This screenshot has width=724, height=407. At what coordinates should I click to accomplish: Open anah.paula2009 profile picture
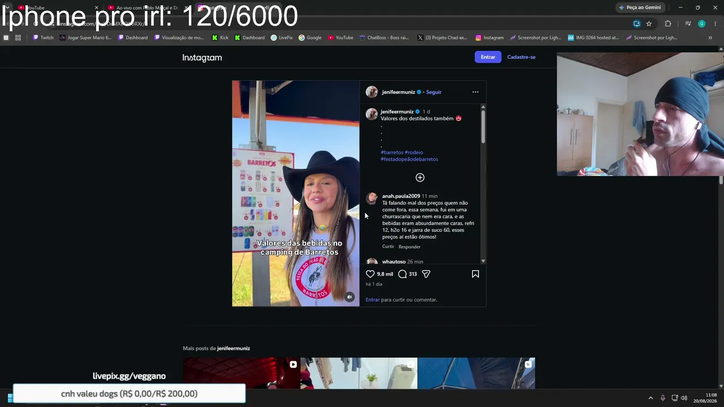point(372,198)
